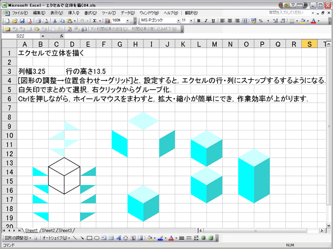Toggle Bold formatting

point(199,21)
